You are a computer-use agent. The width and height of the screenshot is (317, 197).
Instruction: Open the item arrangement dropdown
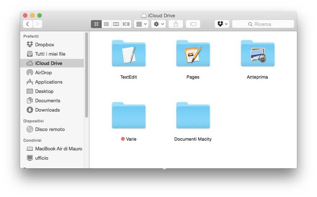click(x=141, y=24)
